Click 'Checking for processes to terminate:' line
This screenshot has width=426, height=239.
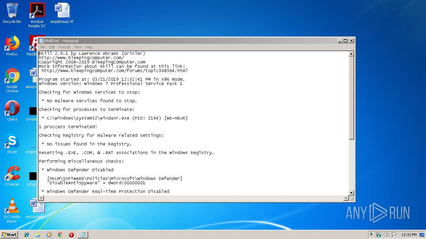(x=87, y=110)
